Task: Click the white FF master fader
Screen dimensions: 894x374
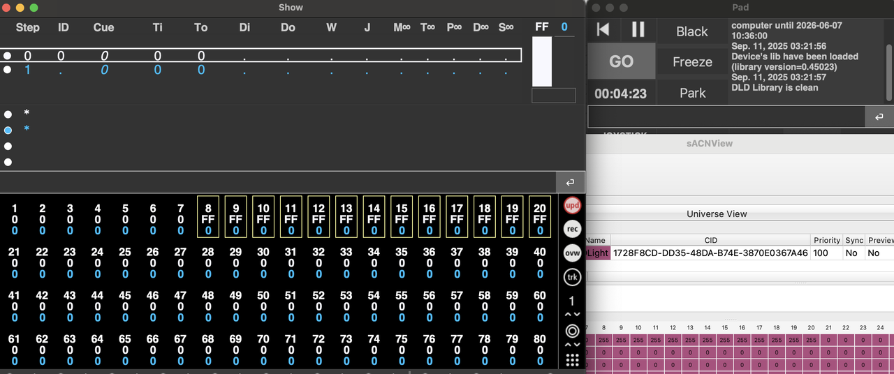Action: pyautogui.click(x=542, y=61)
